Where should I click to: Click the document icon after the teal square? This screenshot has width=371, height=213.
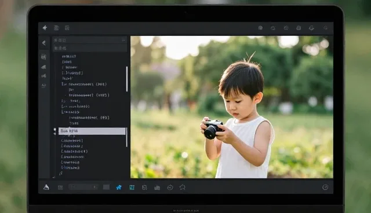tap(144, 188)
